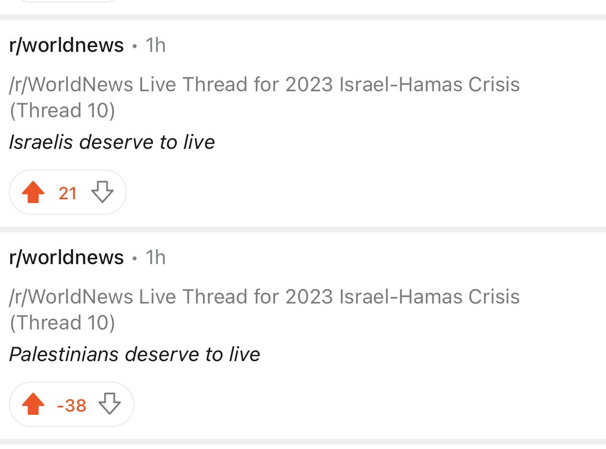Viewport: 606px width, 449px height.
Task: Click "(Thread 10)" under the first thread title
Action: 62,110
